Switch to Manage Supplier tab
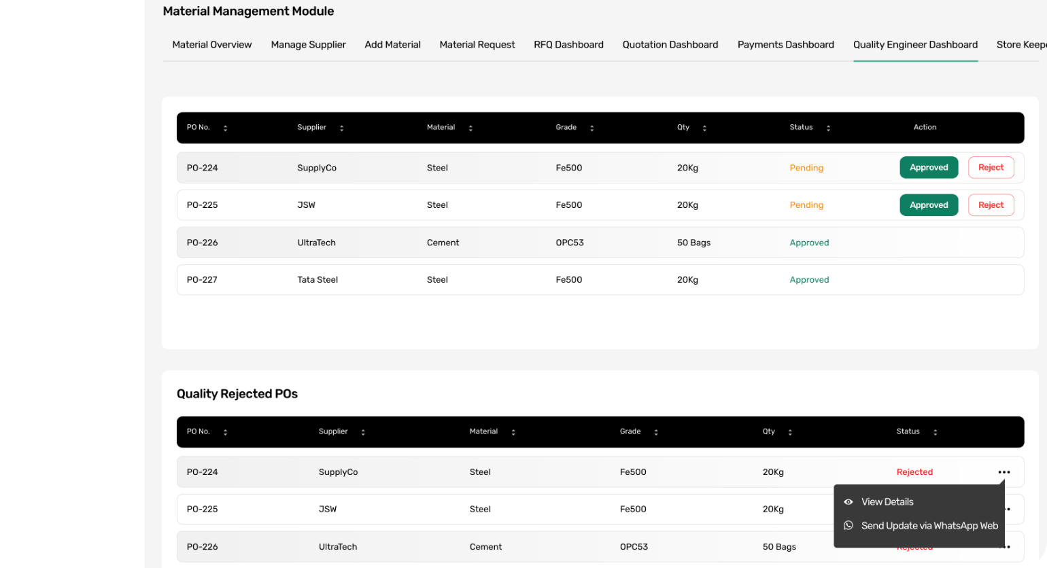This screenshot has height=568, width=1047. click(x=309, y=45)
